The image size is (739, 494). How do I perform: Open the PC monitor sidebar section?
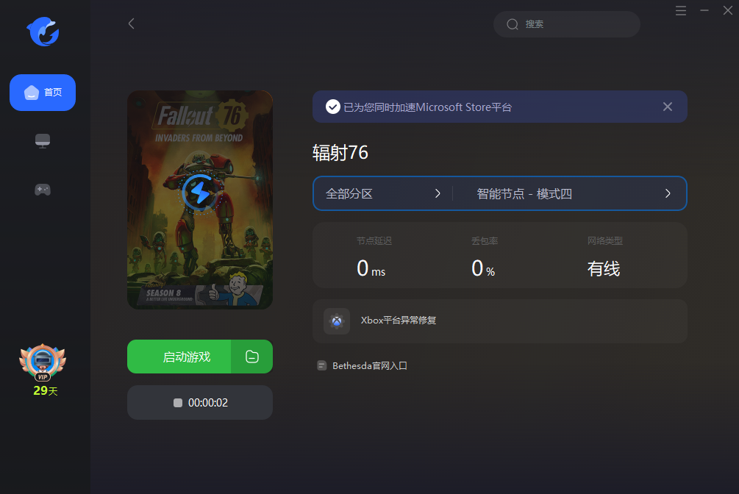pyautogui.click(x=43, y=141)
